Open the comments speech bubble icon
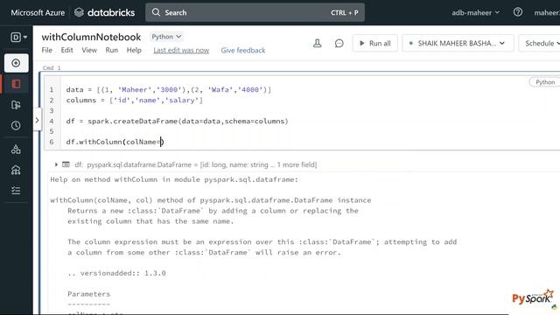Image resolution: width=560 pixels, height=315 pixels. pyautogui.click(x=339, y=44)
